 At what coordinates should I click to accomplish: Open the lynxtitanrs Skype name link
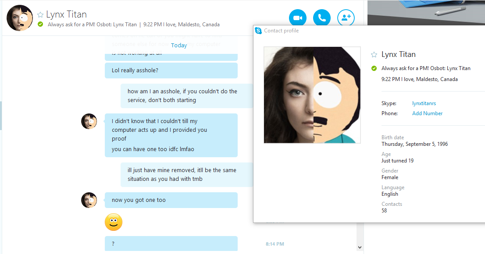[x=424, y=103]
